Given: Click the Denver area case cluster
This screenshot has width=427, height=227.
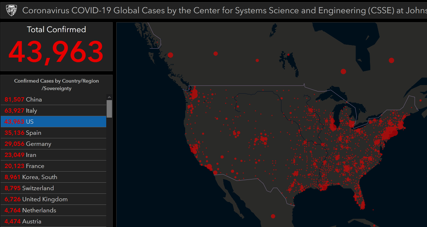Looking at the screenshot, I should coord(264,139).
